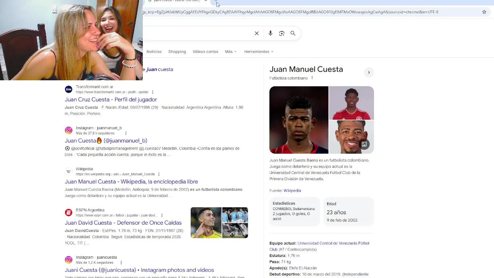Open more images icon on the player photo

pos(364,144)
